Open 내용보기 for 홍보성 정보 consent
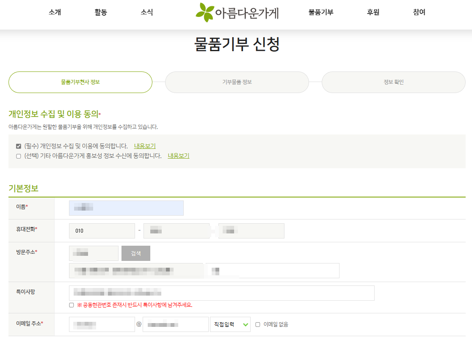472x340 pixels. pos(179,156)
